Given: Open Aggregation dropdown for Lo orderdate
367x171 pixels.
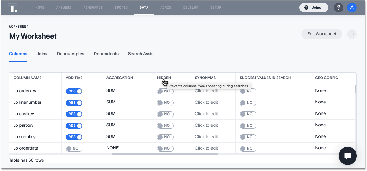Looking at the screenshot, I should (x=112, y=148).
